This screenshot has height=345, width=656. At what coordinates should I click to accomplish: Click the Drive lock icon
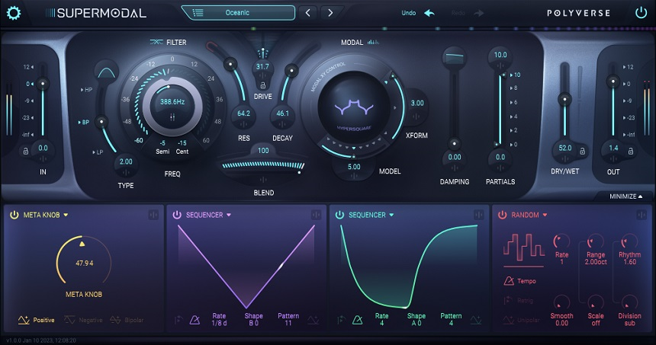pyautogui.click(x=262, y=85)
